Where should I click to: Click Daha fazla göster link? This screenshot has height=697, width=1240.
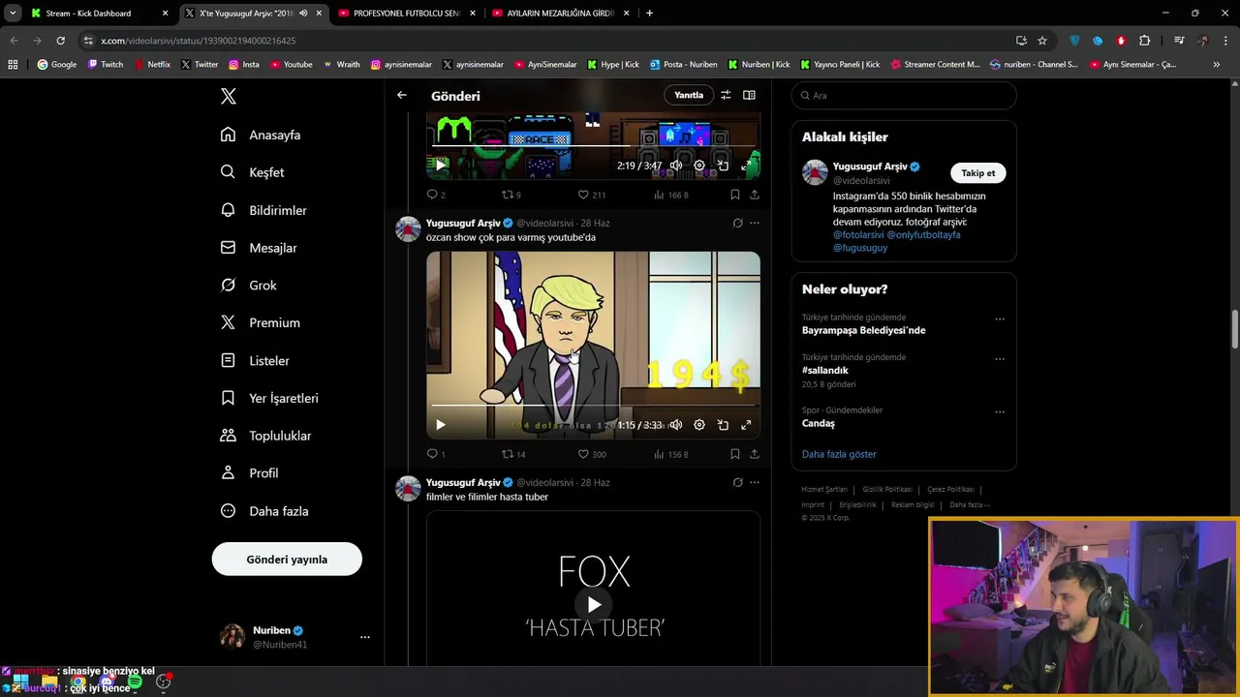click(x=839, y=454)
